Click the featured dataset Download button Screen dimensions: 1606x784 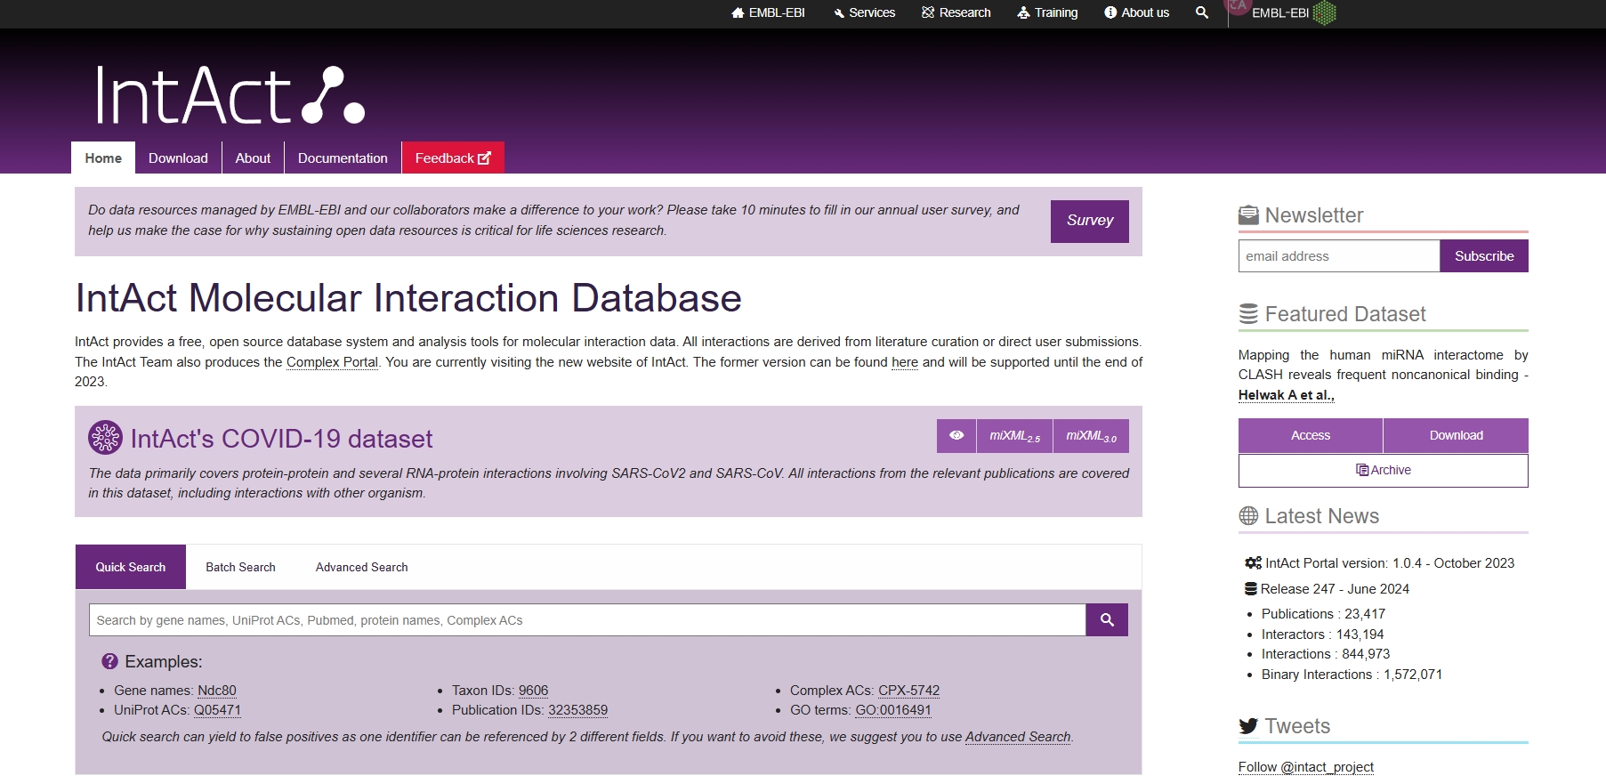(1457, 435)
